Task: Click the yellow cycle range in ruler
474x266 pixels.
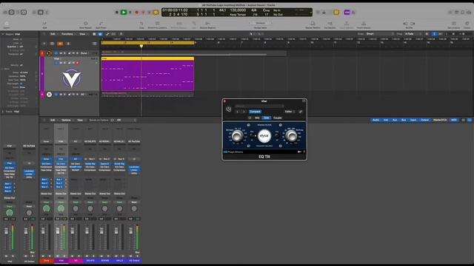Action: 147,43
